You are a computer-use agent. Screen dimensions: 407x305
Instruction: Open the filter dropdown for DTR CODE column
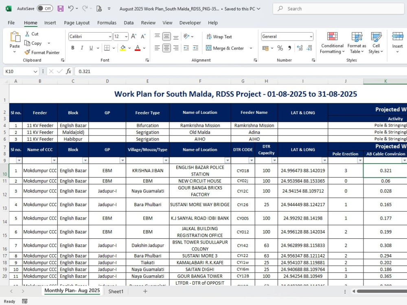(252, 160)
